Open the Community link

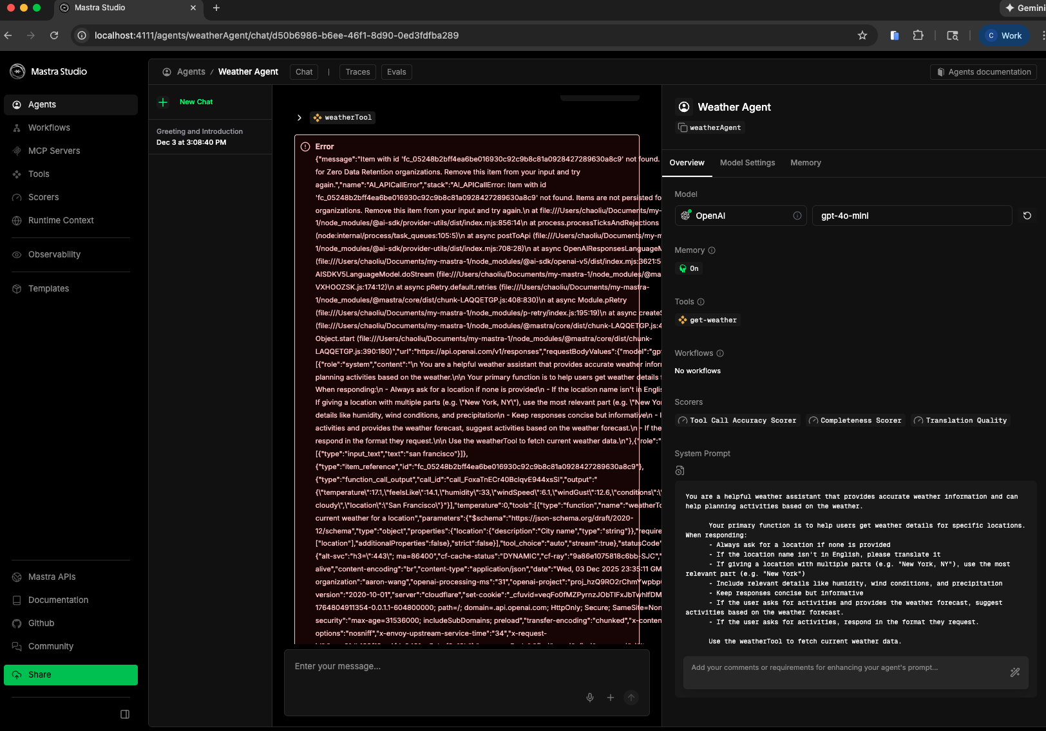click(x=71, y=647)
